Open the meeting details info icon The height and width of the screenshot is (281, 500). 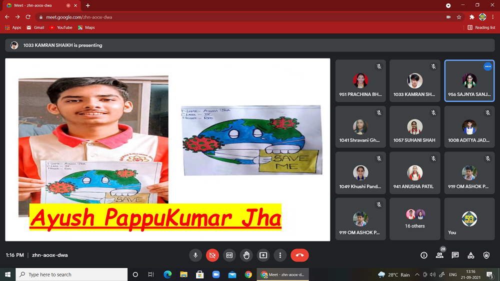424,255
